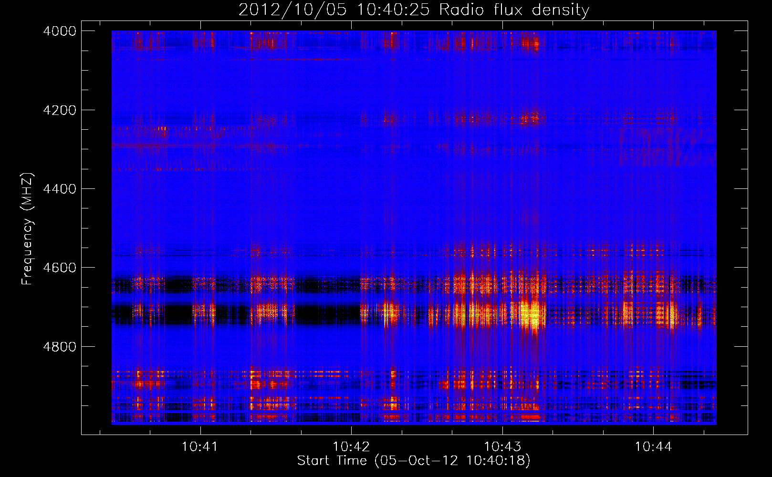Click the 10:43 time axis label
The width and height of the screenshot is (772, 477).
click(502, 446)
